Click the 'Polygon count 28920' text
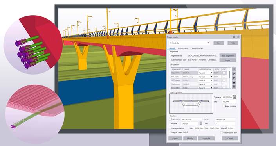 179,132
